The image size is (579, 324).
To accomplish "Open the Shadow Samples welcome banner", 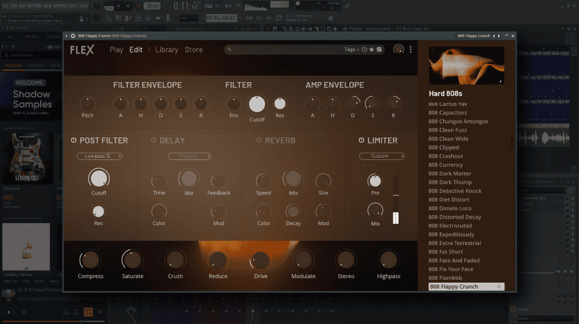I will (x=31, y=97).
